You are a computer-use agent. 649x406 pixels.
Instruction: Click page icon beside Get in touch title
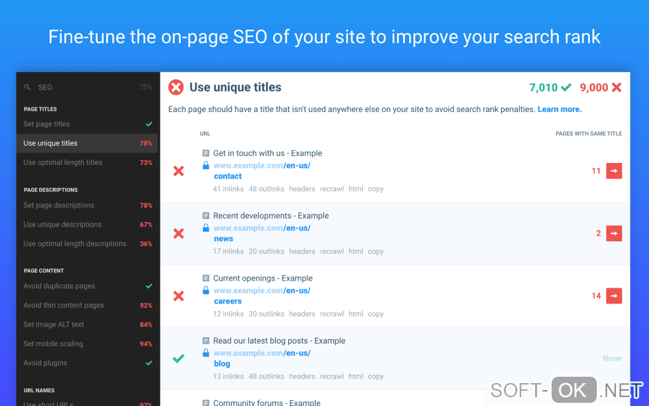[206, 153]
